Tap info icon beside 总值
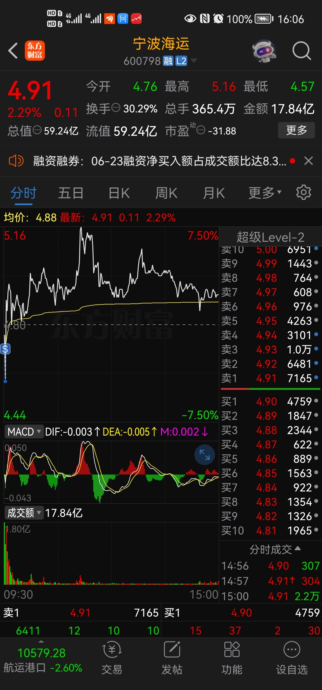Screen dimensions: 322x690 point(37,130)
